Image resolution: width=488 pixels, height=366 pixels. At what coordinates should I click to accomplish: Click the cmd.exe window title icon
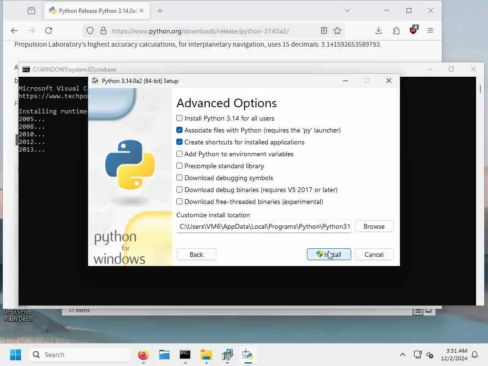pyautogui.click(x=26, y=70)
